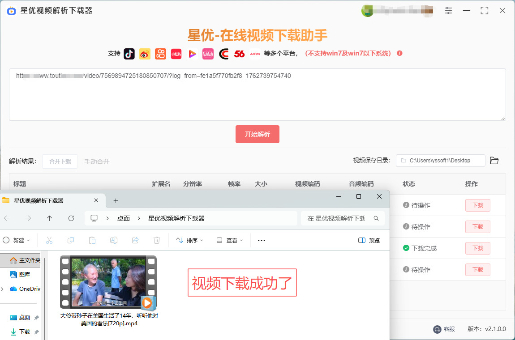Screen dimensions: 515x340
Task: Click the Explorer search box
Action: pos(343,219)
